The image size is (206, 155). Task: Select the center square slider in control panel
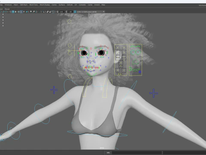pyautogui.click(x=121, y=62)
